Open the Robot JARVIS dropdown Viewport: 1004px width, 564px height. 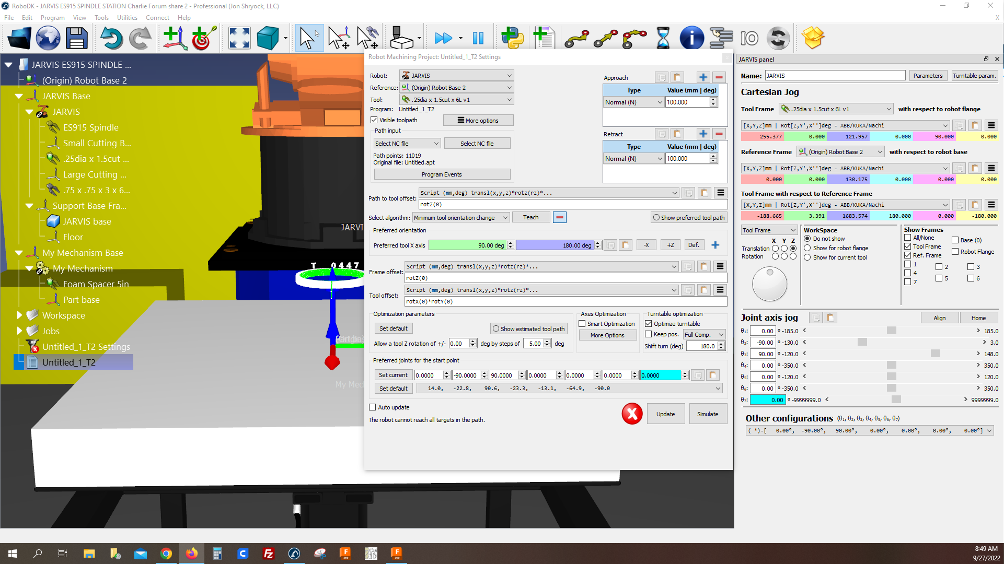(456, 76)
